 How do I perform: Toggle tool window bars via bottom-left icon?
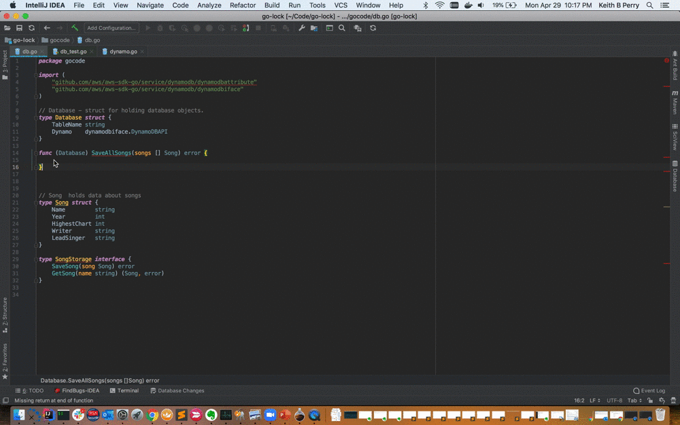point(5,401)
